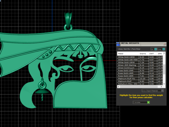
Task: Select the Palladium:PALL .950 row
Action: click(140, 84)
